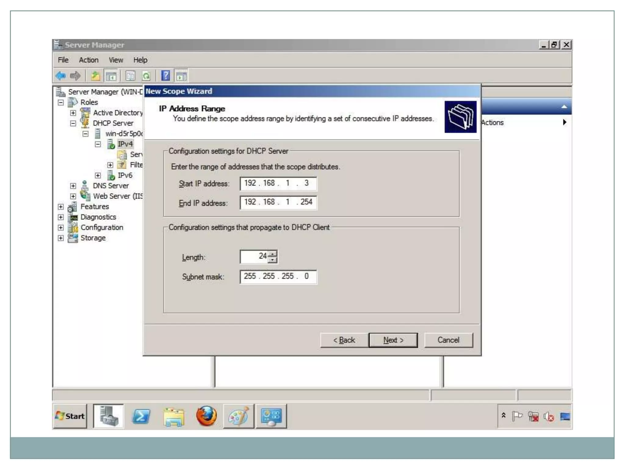
Task: Expand the Storage tree node
Action: [61, 238]
